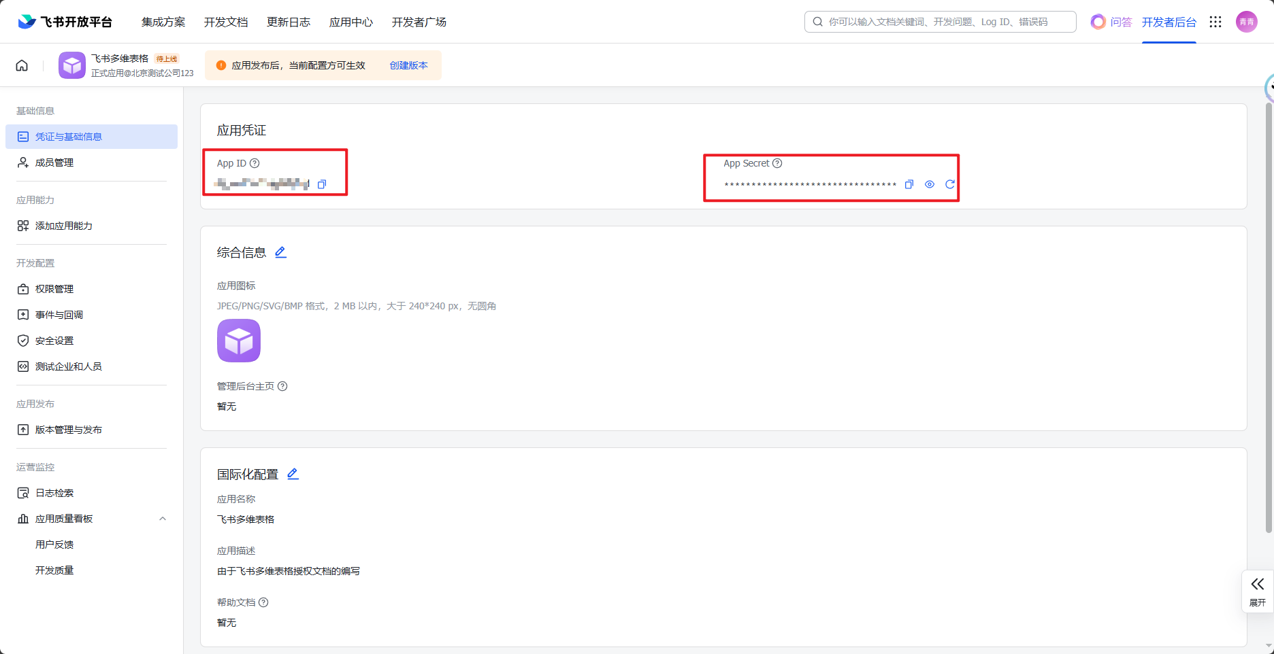Click the 权限管理 lock icon
The height and width of the screenshot is (654, 1274).
[x=23, y=289]
